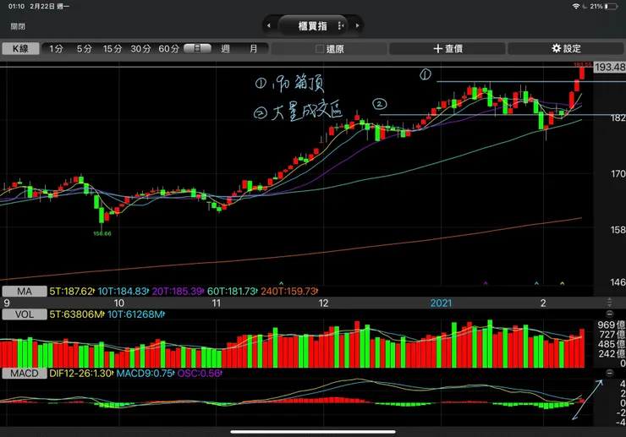Click the plus icon in 查價

(x=438, y=48)
